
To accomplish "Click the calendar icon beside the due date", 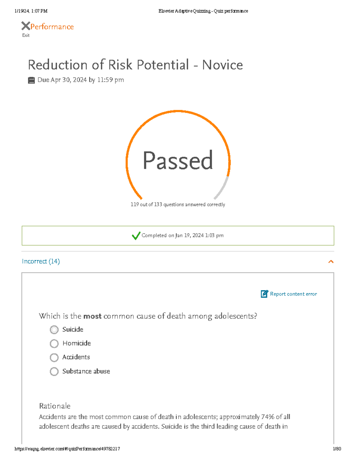I will click(31, 80).
